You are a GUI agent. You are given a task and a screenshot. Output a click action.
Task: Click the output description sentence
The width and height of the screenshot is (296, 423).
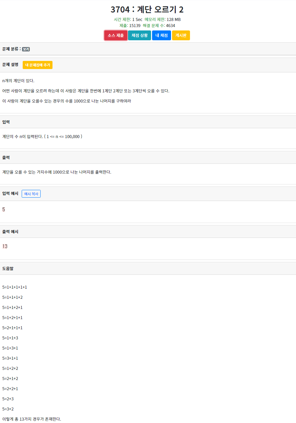pyautogui.click(x=57, y=172)
